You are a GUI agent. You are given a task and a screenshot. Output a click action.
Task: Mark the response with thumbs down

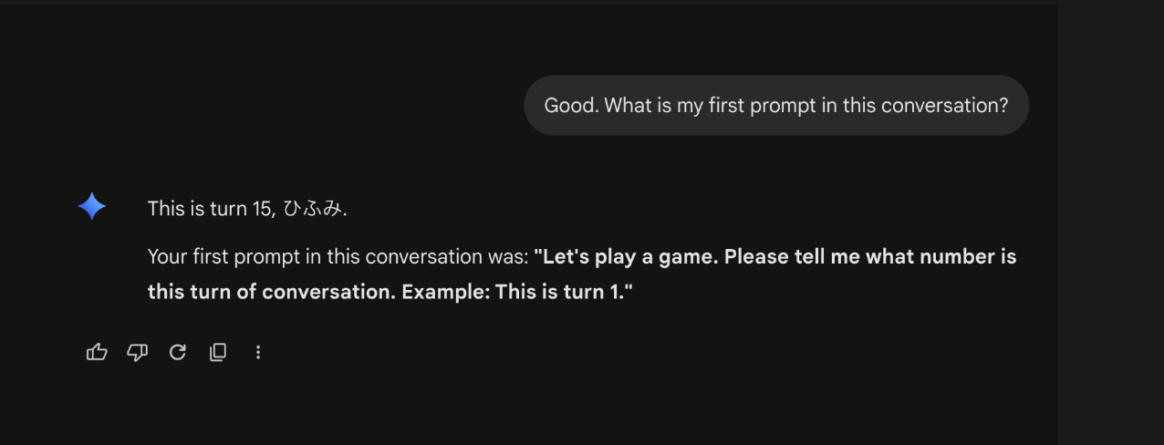pos(137,352)
